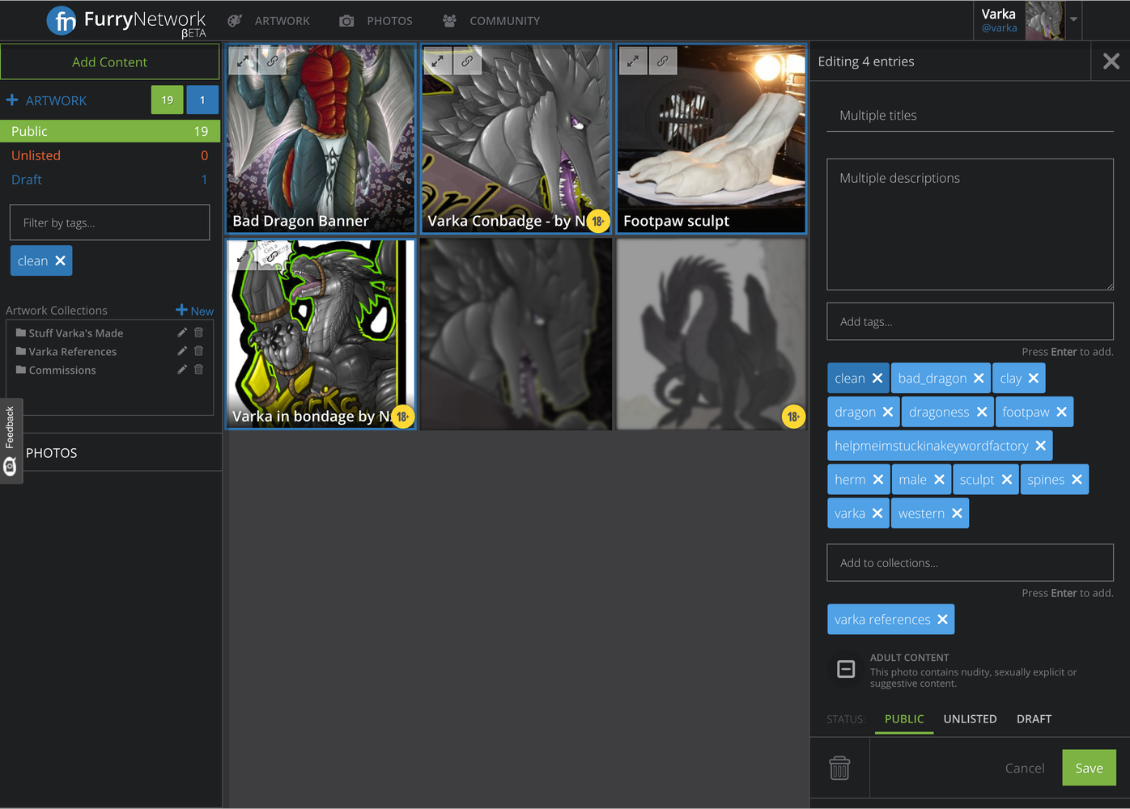
Task: Click the link icon on Footpaw sculpt thumbnail
Action: (662, 61)
